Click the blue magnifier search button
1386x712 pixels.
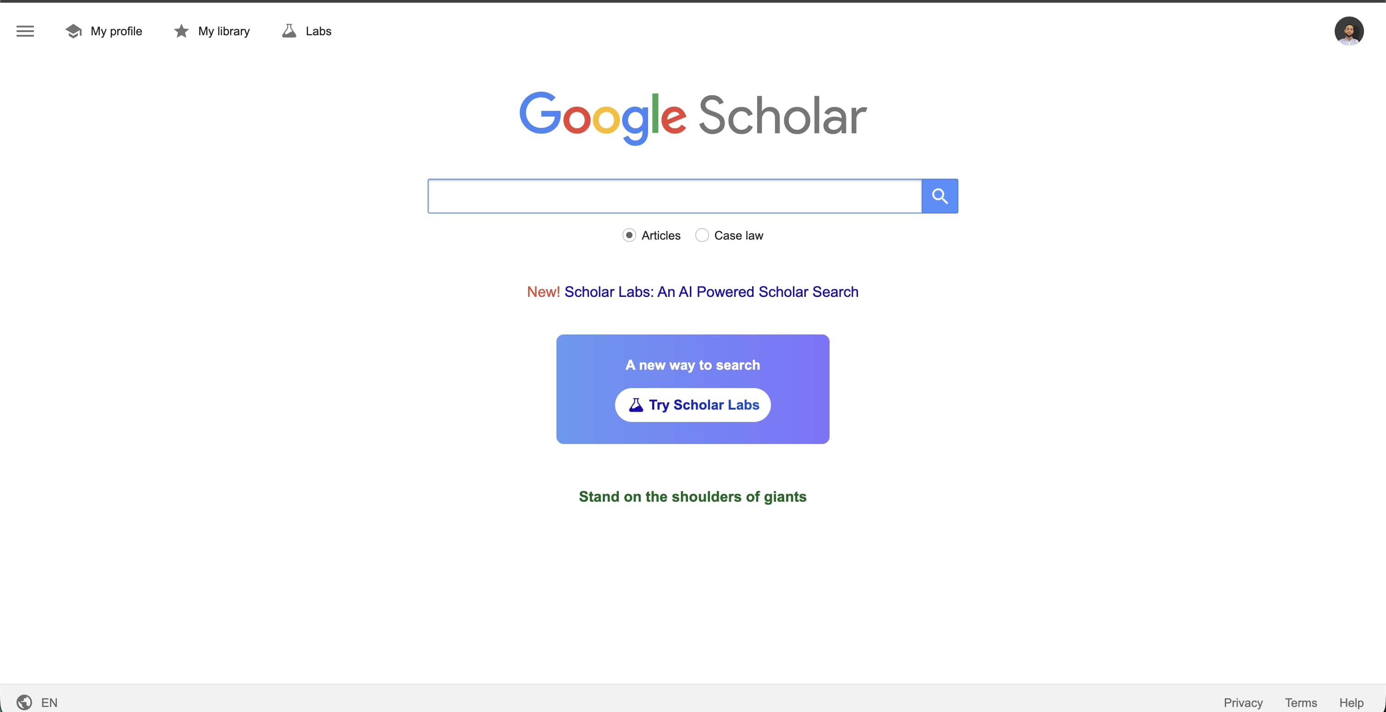[940, 196]
